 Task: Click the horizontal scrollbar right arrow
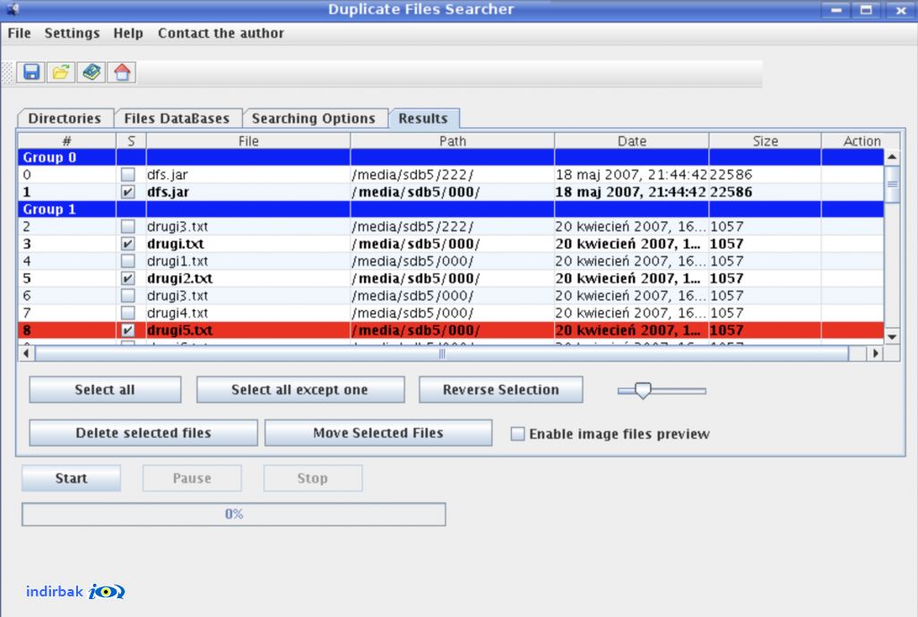pos(875,353)
